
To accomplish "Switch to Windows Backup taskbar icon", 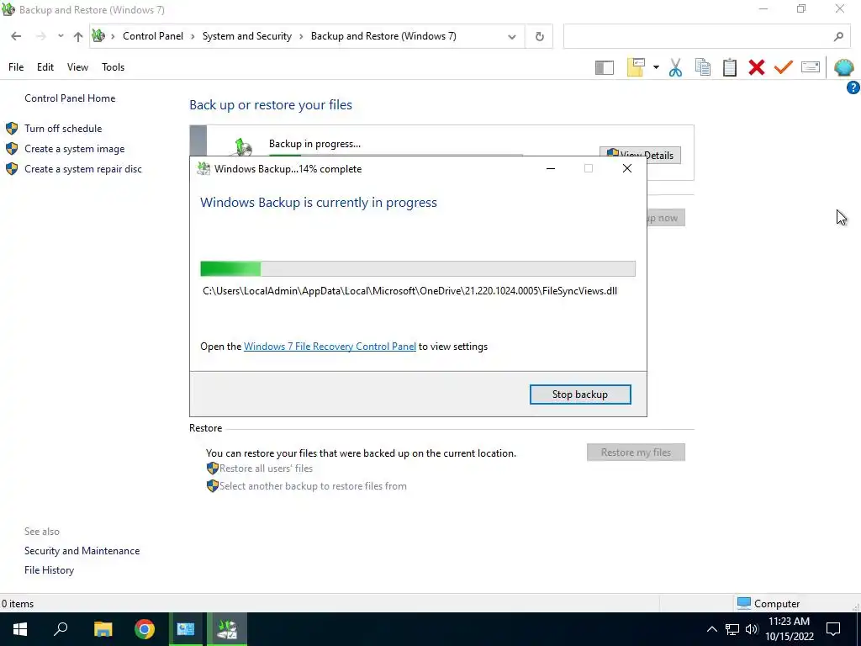I will point(227,629).
